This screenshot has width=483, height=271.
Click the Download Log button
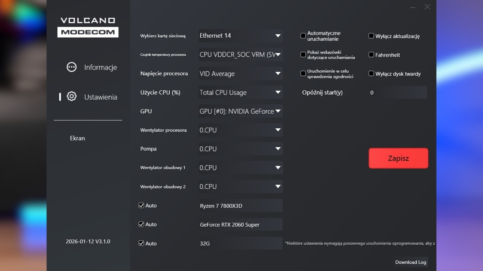click(411, 262)
